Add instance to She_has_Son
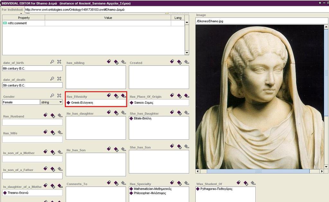The image size is (329, 202). point(179,146)
